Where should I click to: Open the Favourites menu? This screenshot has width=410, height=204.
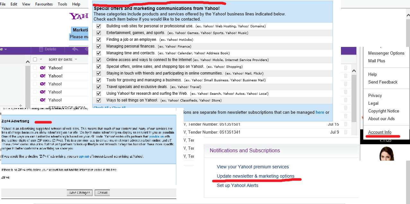point(44,4)
